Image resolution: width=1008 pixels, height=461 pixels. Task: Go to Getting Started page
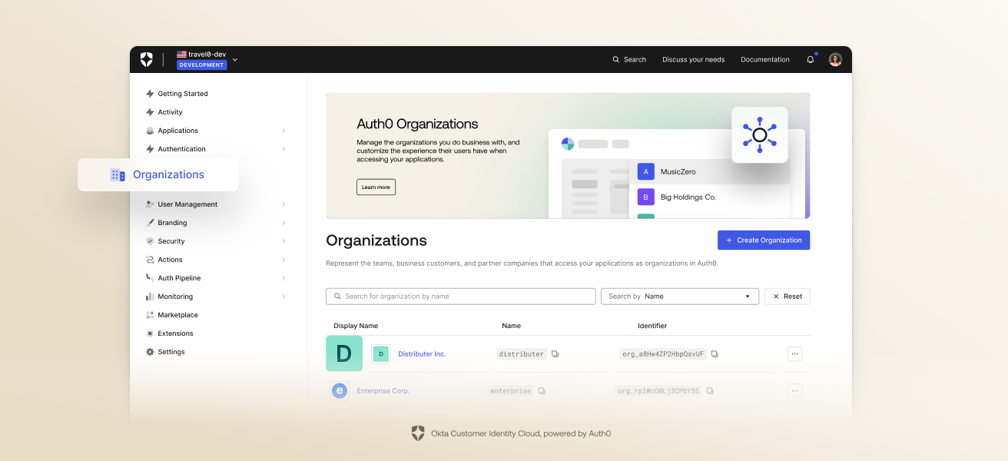click(x=182, y=94)
